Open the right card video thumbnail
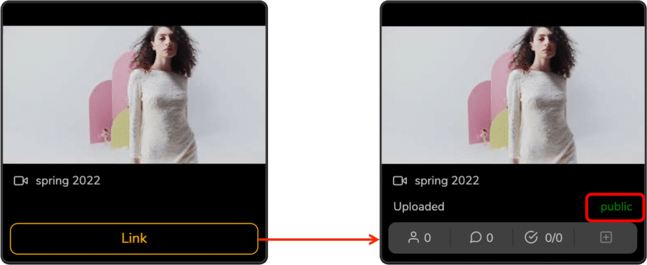This screenshot has width=647, height=265. [513, 95]
